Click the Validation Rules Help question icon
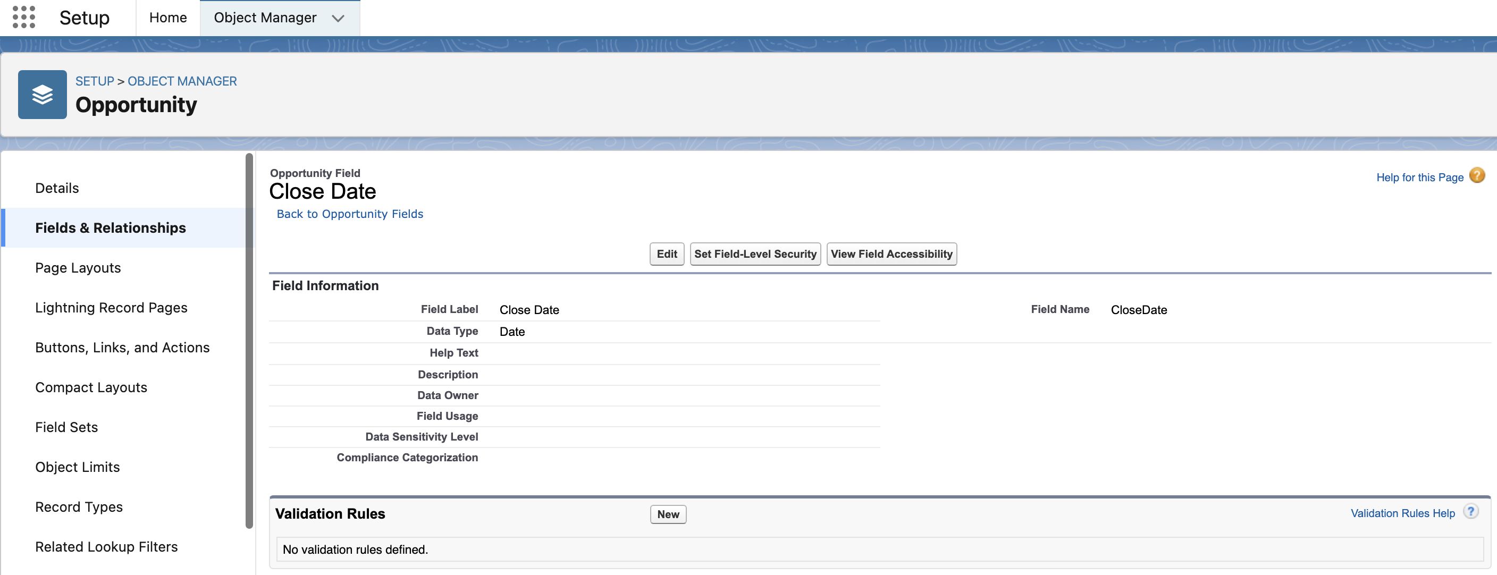 tap(1471, 512)
